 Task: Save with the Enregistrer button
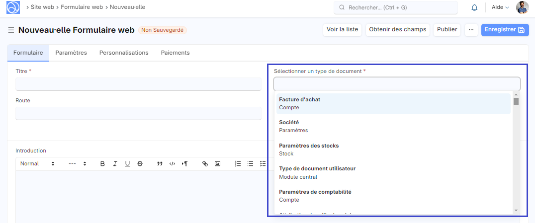click(505, 30)
